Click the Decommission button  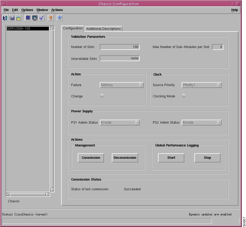pos(125,158)
